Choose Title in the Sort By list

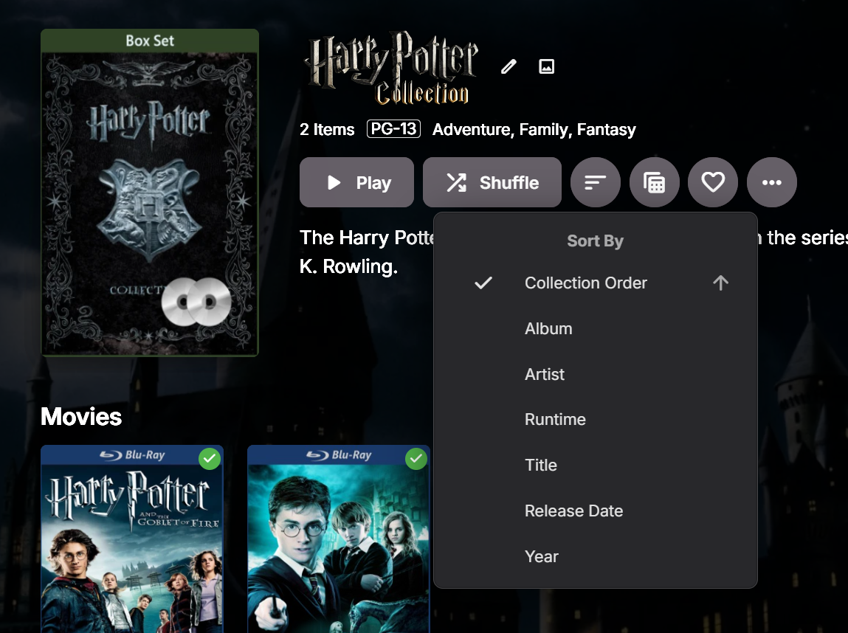[x=541, y=465]
